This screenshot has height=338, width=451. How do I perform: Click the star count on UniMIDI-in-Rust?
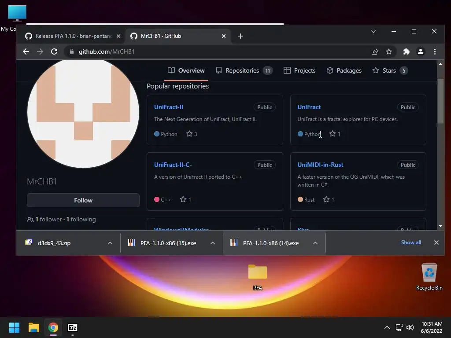329,199
